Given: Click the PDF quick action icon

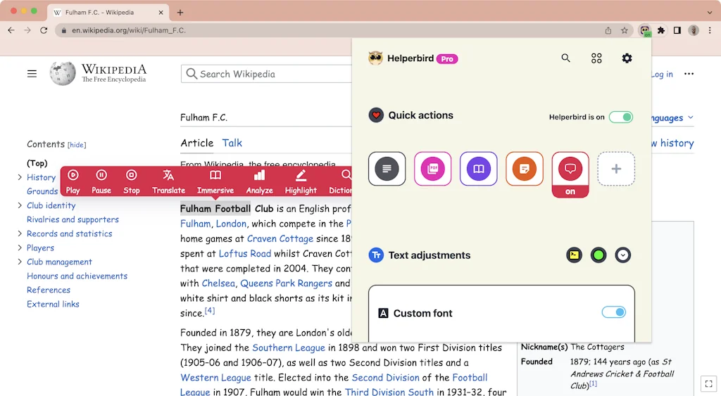Looking at the screenshot, I should pos(432,169).
